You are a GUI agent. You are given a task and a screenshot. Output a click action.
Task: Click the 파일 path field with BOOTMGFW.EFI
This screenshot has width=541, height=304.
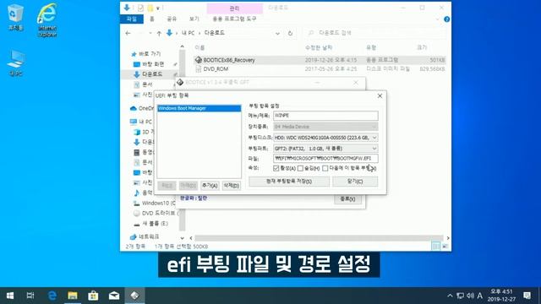[x=325, y=159]
